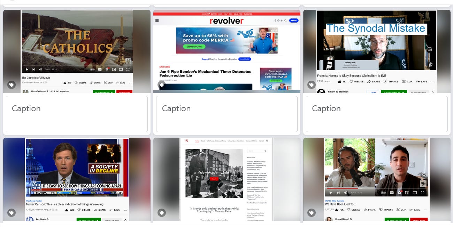This screenshot has width=453, height=227.
Task: Click the tag icon on The Synodal Mistake image
Action: pos(312,84)
